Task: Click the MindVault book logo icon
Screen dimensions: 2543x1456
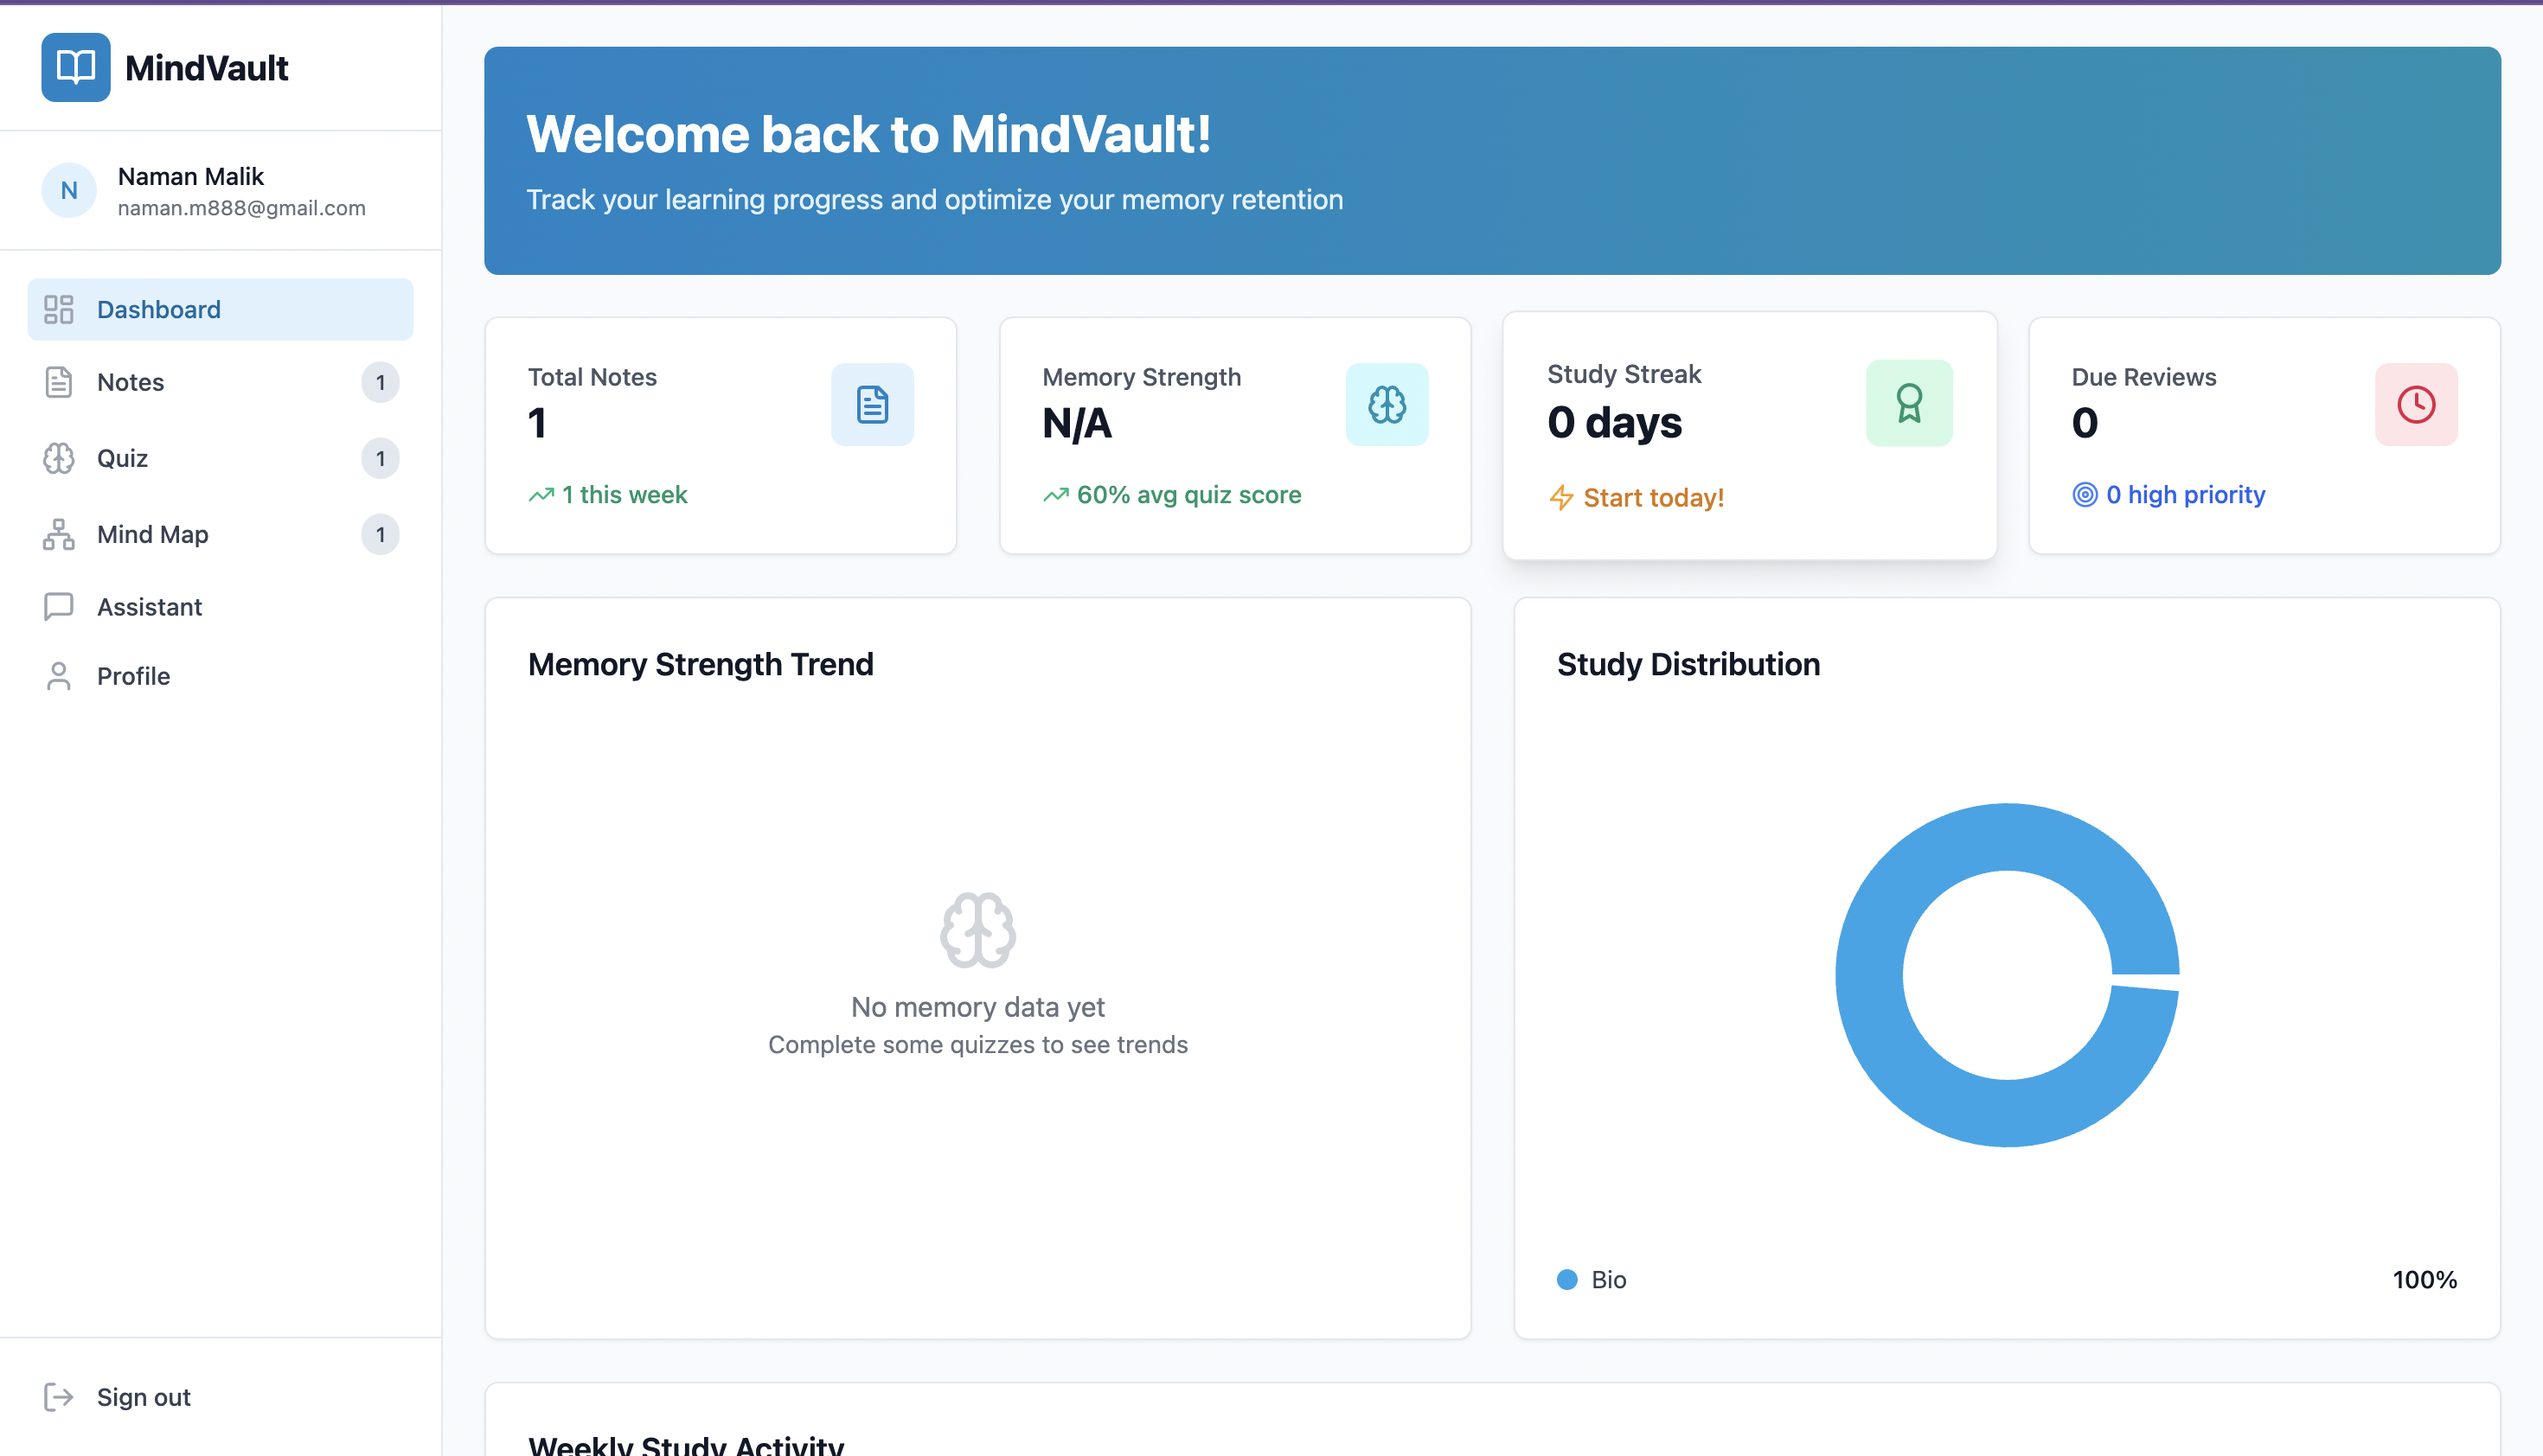Action: click(x=75, y=67)
